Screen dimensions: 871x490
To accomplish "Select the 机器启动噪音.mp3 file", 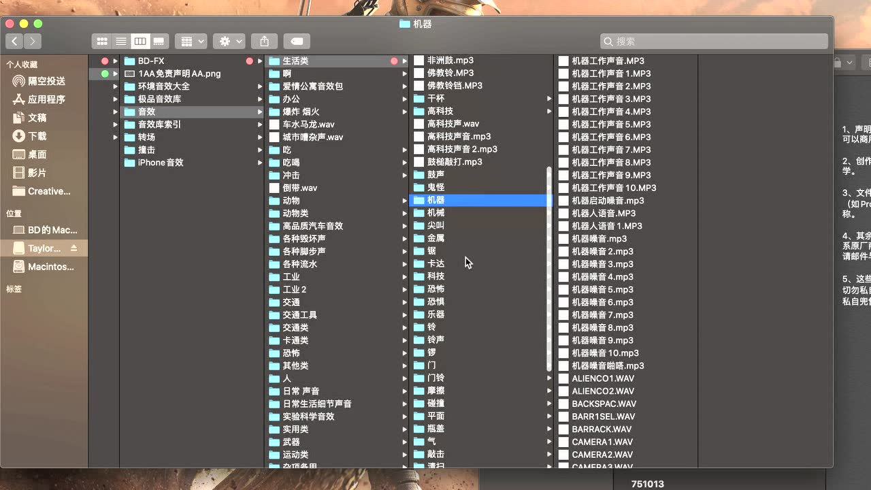I will (608, 201).
